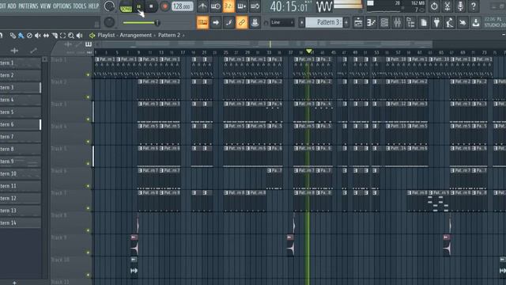Open the Arrangement breadcrumb dropdown

coord(135,35)
